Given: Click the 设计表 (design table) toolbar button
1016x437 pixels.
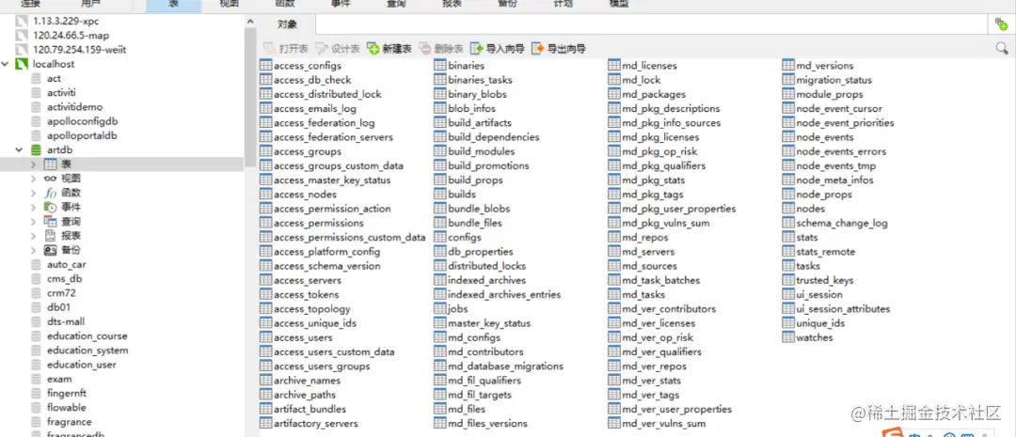Looking at the screenshot, I should point(338,49).
